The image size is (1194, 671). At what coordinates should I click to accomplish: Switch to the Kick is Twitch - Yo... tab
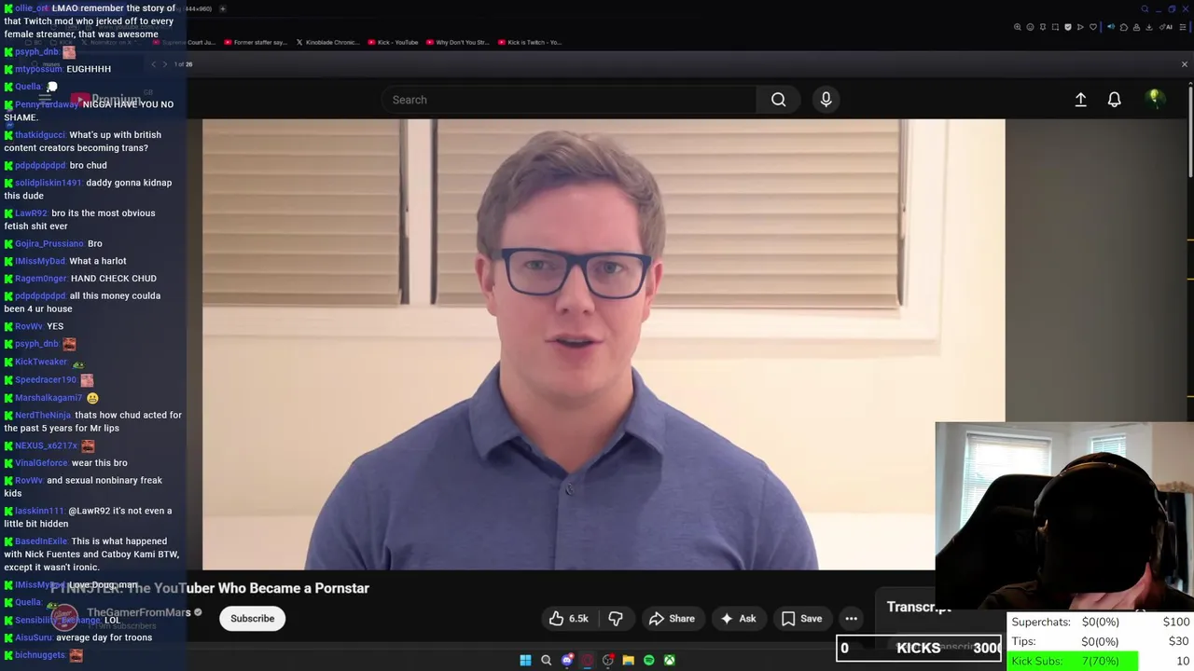click(x=529, y=42)
